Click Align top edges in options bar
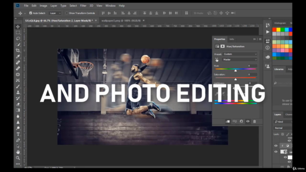 click(103, 13)
